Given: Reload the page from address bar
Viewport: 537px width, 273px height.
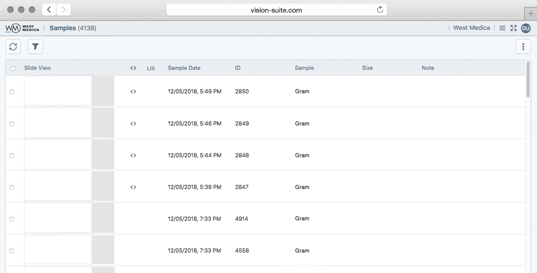Looking at the screenshot, I should point(380,9).
